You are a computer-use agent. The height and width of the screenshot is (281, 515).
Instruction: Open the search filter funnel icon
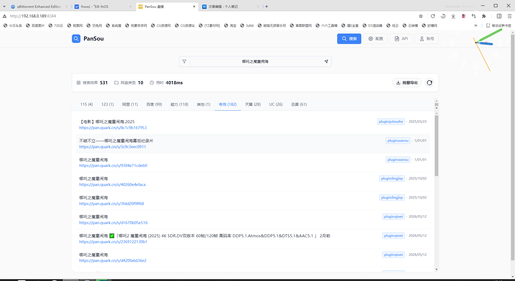pyautogui.click(x=184, y=61)
